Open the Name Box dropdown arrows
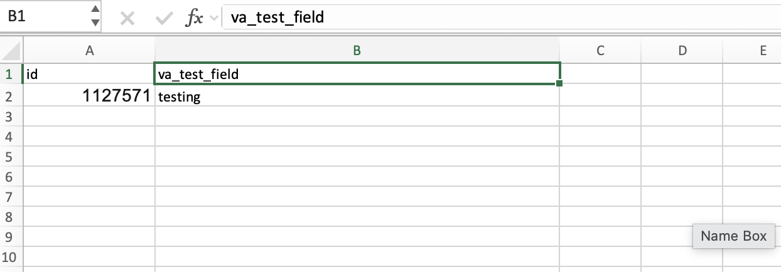This screenshot has height=272, width=781. [95, 16]
